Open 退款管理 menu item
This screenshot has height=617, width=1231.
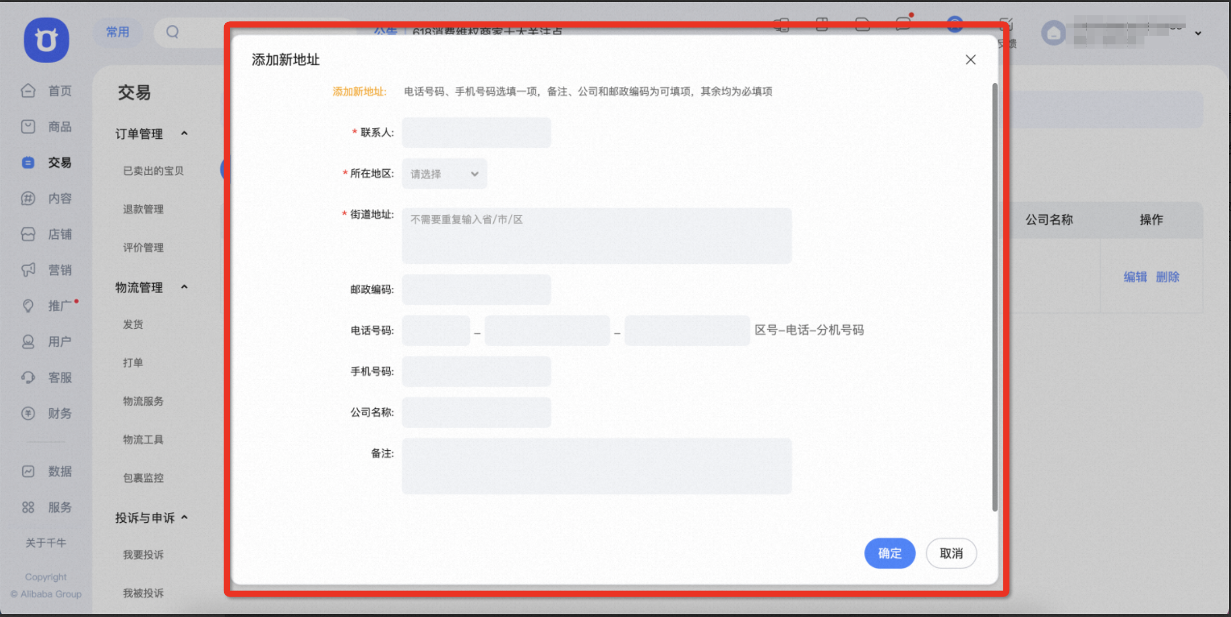143,209
